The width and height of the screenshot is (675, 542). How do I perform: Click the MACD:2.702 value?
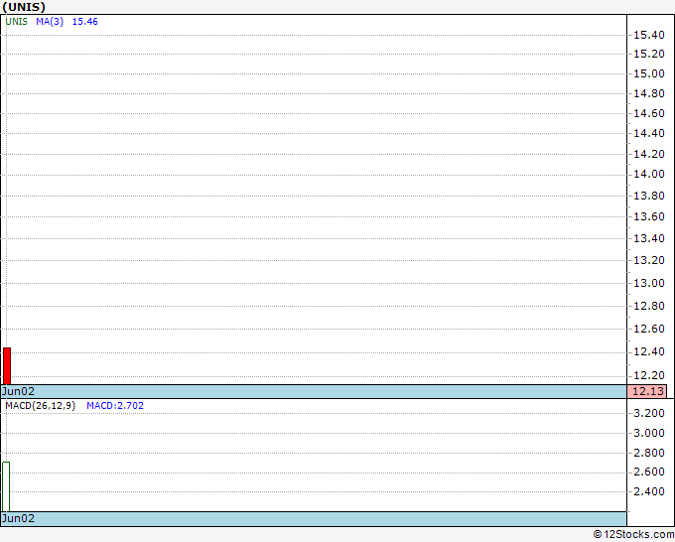(x=115, y=406)
